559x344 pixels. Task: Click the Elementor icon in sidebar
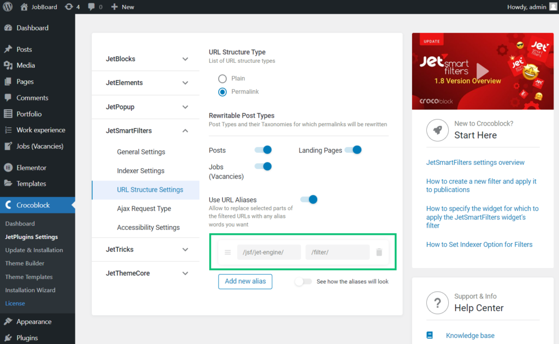(x=8, y=168)
